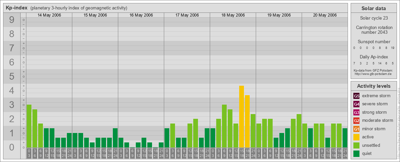400x162 pixels.
Task: Click the geomagnetic activity subtitle text
Action: point(79,8)
